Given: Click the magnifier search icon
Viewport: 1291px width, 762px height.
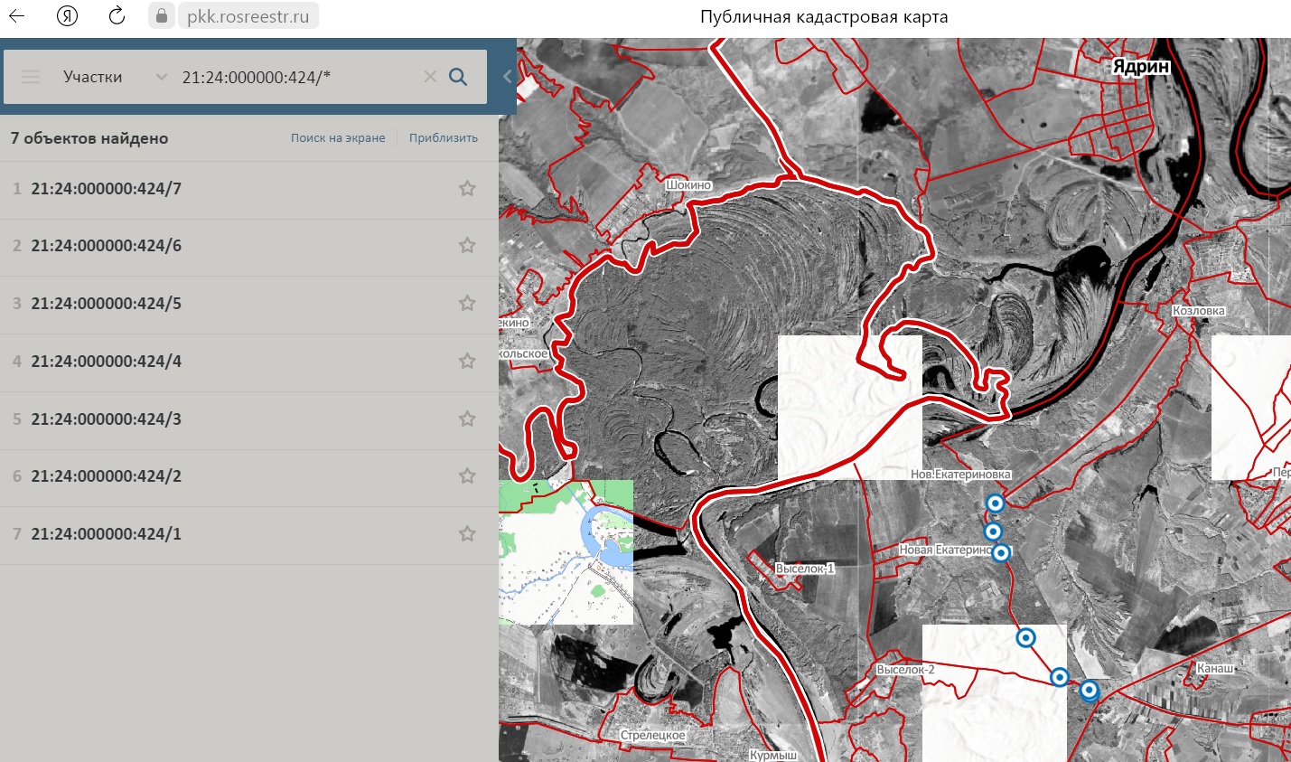Looking at the screenshot, I should click(458, 77).
